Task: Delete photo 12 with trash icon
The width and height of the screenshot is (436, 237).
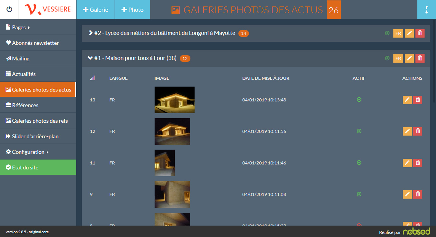Action: (x=418, y=131)
